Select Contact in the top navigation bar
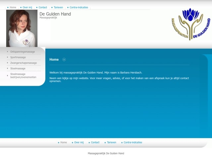Viewport: 212px width, 159px height. (43, 7)
